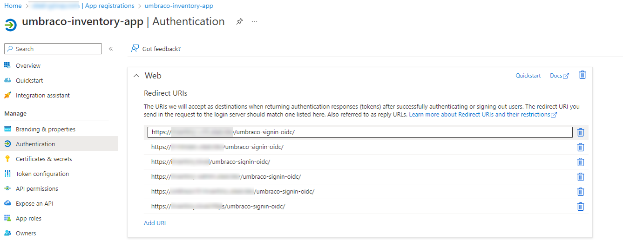623x240 pixels.
Task: Click the sidebar Quickstart cloud icon
Action: point(7,80)
